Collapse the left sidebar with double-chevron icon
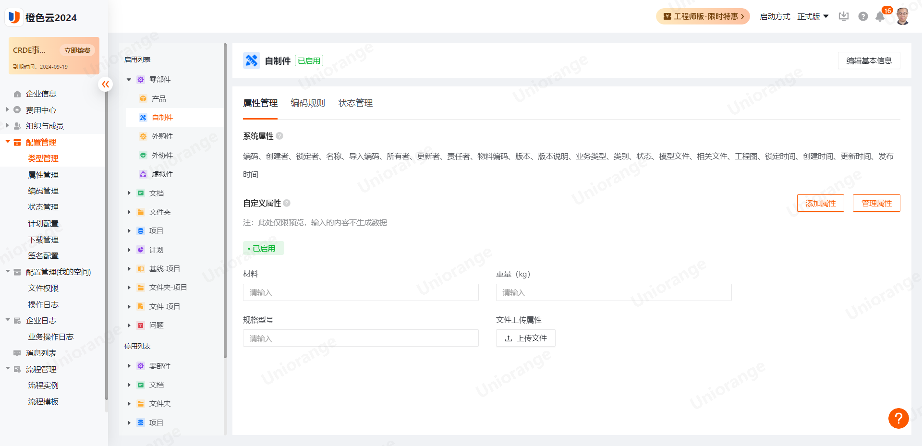Screen dimensions: 922x446 pyautogui.click(x=105, y=84)
